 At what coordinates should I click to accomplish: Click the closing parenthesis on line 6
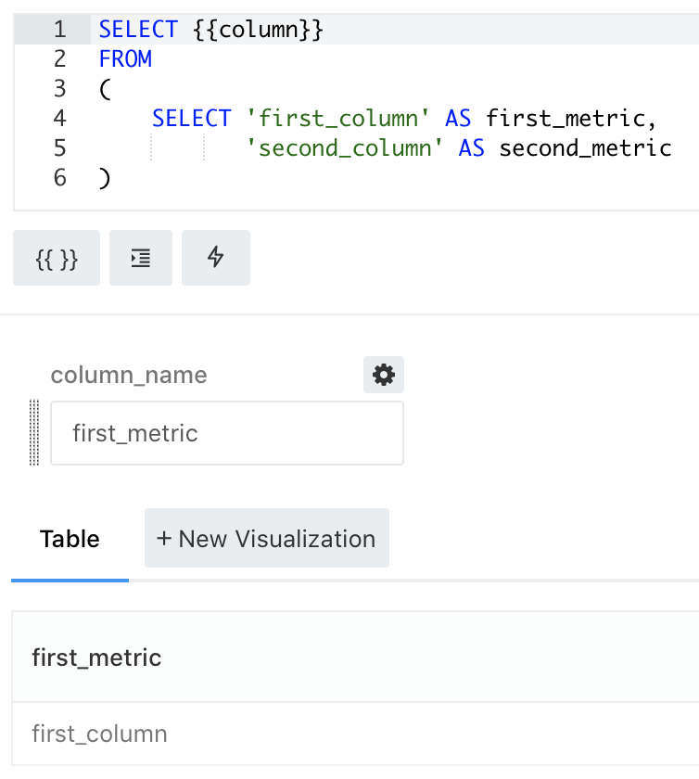[106, 177]
